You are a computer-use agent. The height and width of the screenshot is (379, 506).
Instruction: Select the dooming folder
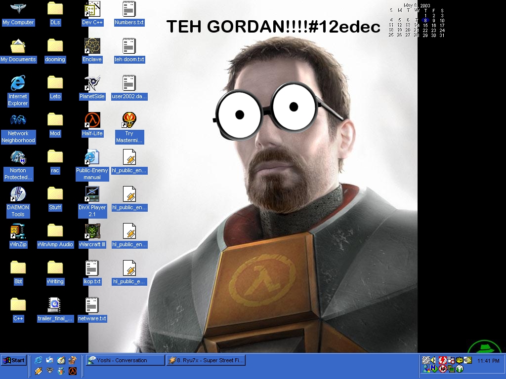click(x=55, y=51)
